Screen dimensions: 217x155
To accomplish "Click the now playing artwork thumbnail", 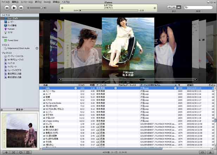I will click(x=20, y=130).
